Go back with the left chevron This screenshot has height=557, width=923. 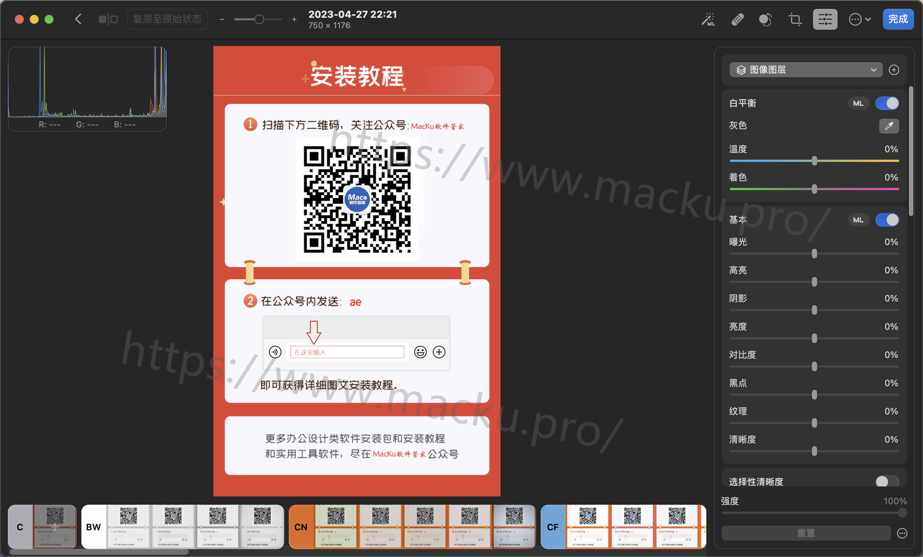[78, 19]
